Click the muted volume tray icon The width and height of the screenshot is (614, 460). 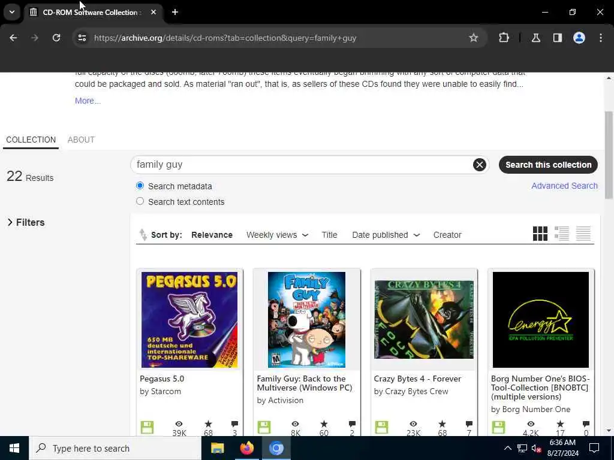[x=535, y=448]
